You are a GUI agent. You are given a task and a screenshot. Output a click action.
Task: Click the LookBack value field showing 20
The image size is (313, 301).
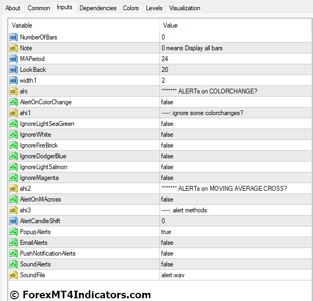(236, 70)
